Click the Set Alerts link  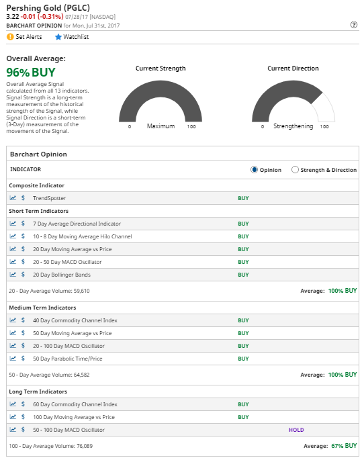(x=29, y=37)
